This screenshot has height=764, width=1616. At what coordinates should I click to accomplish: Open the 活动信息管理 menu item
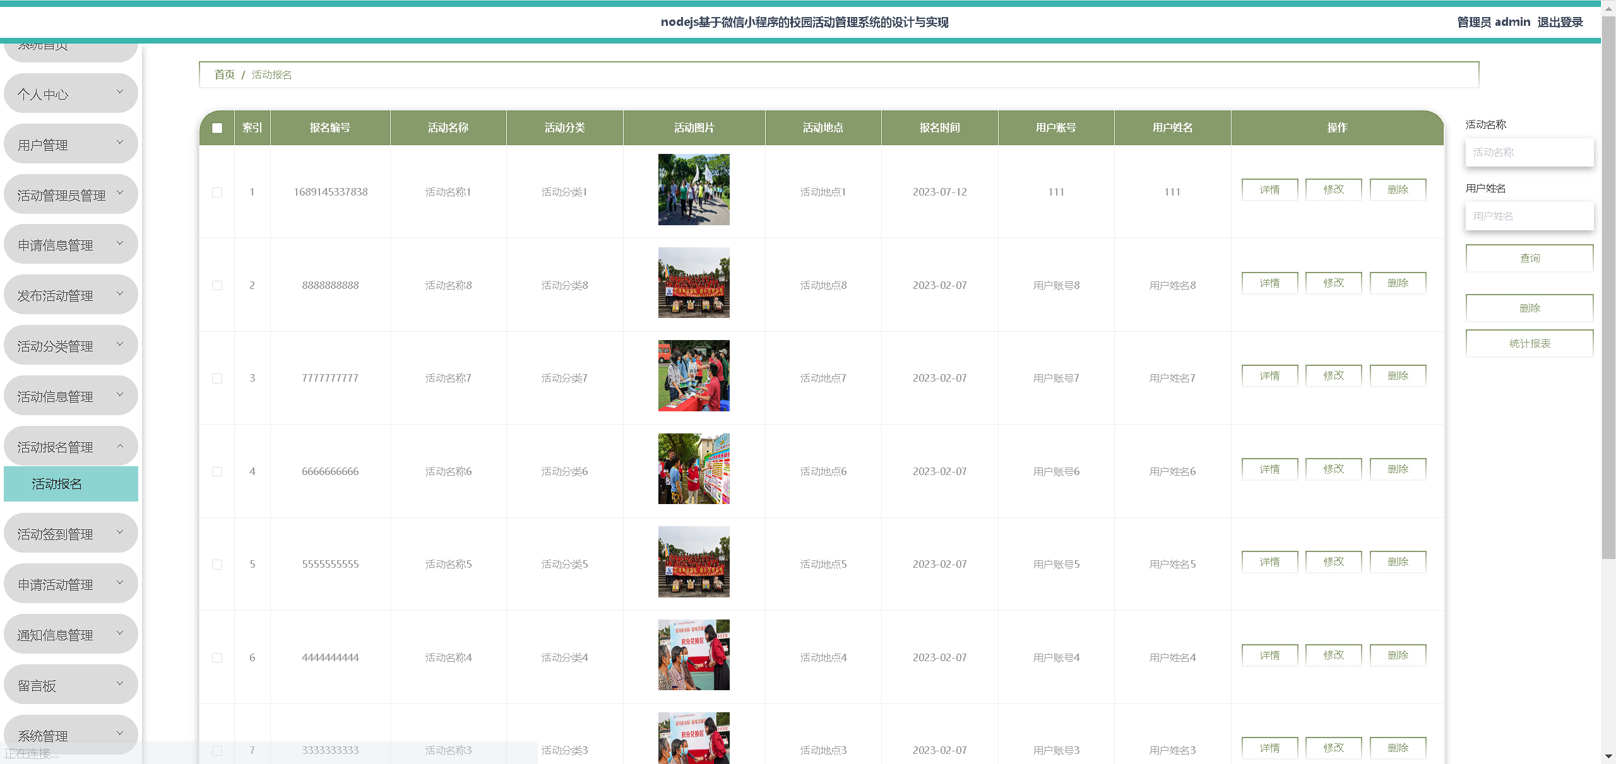[70, 396]
